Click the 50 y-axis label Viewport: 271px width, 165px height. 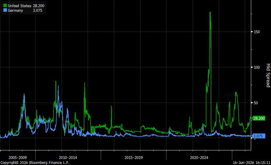click(256, 103)
